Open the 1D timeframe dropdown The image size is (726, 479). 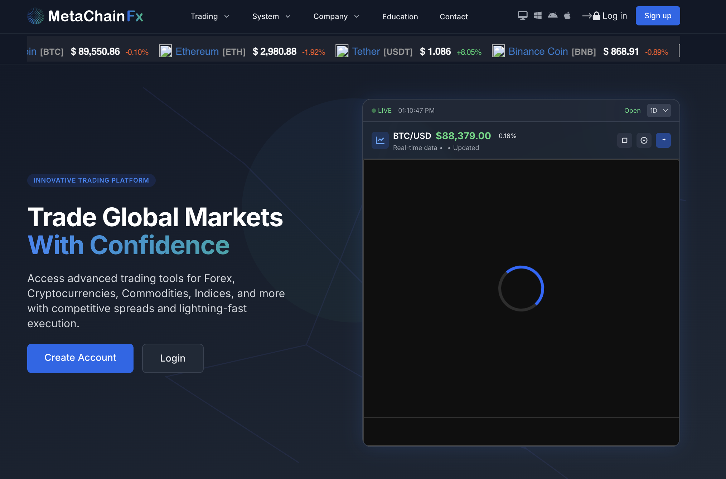659,110
